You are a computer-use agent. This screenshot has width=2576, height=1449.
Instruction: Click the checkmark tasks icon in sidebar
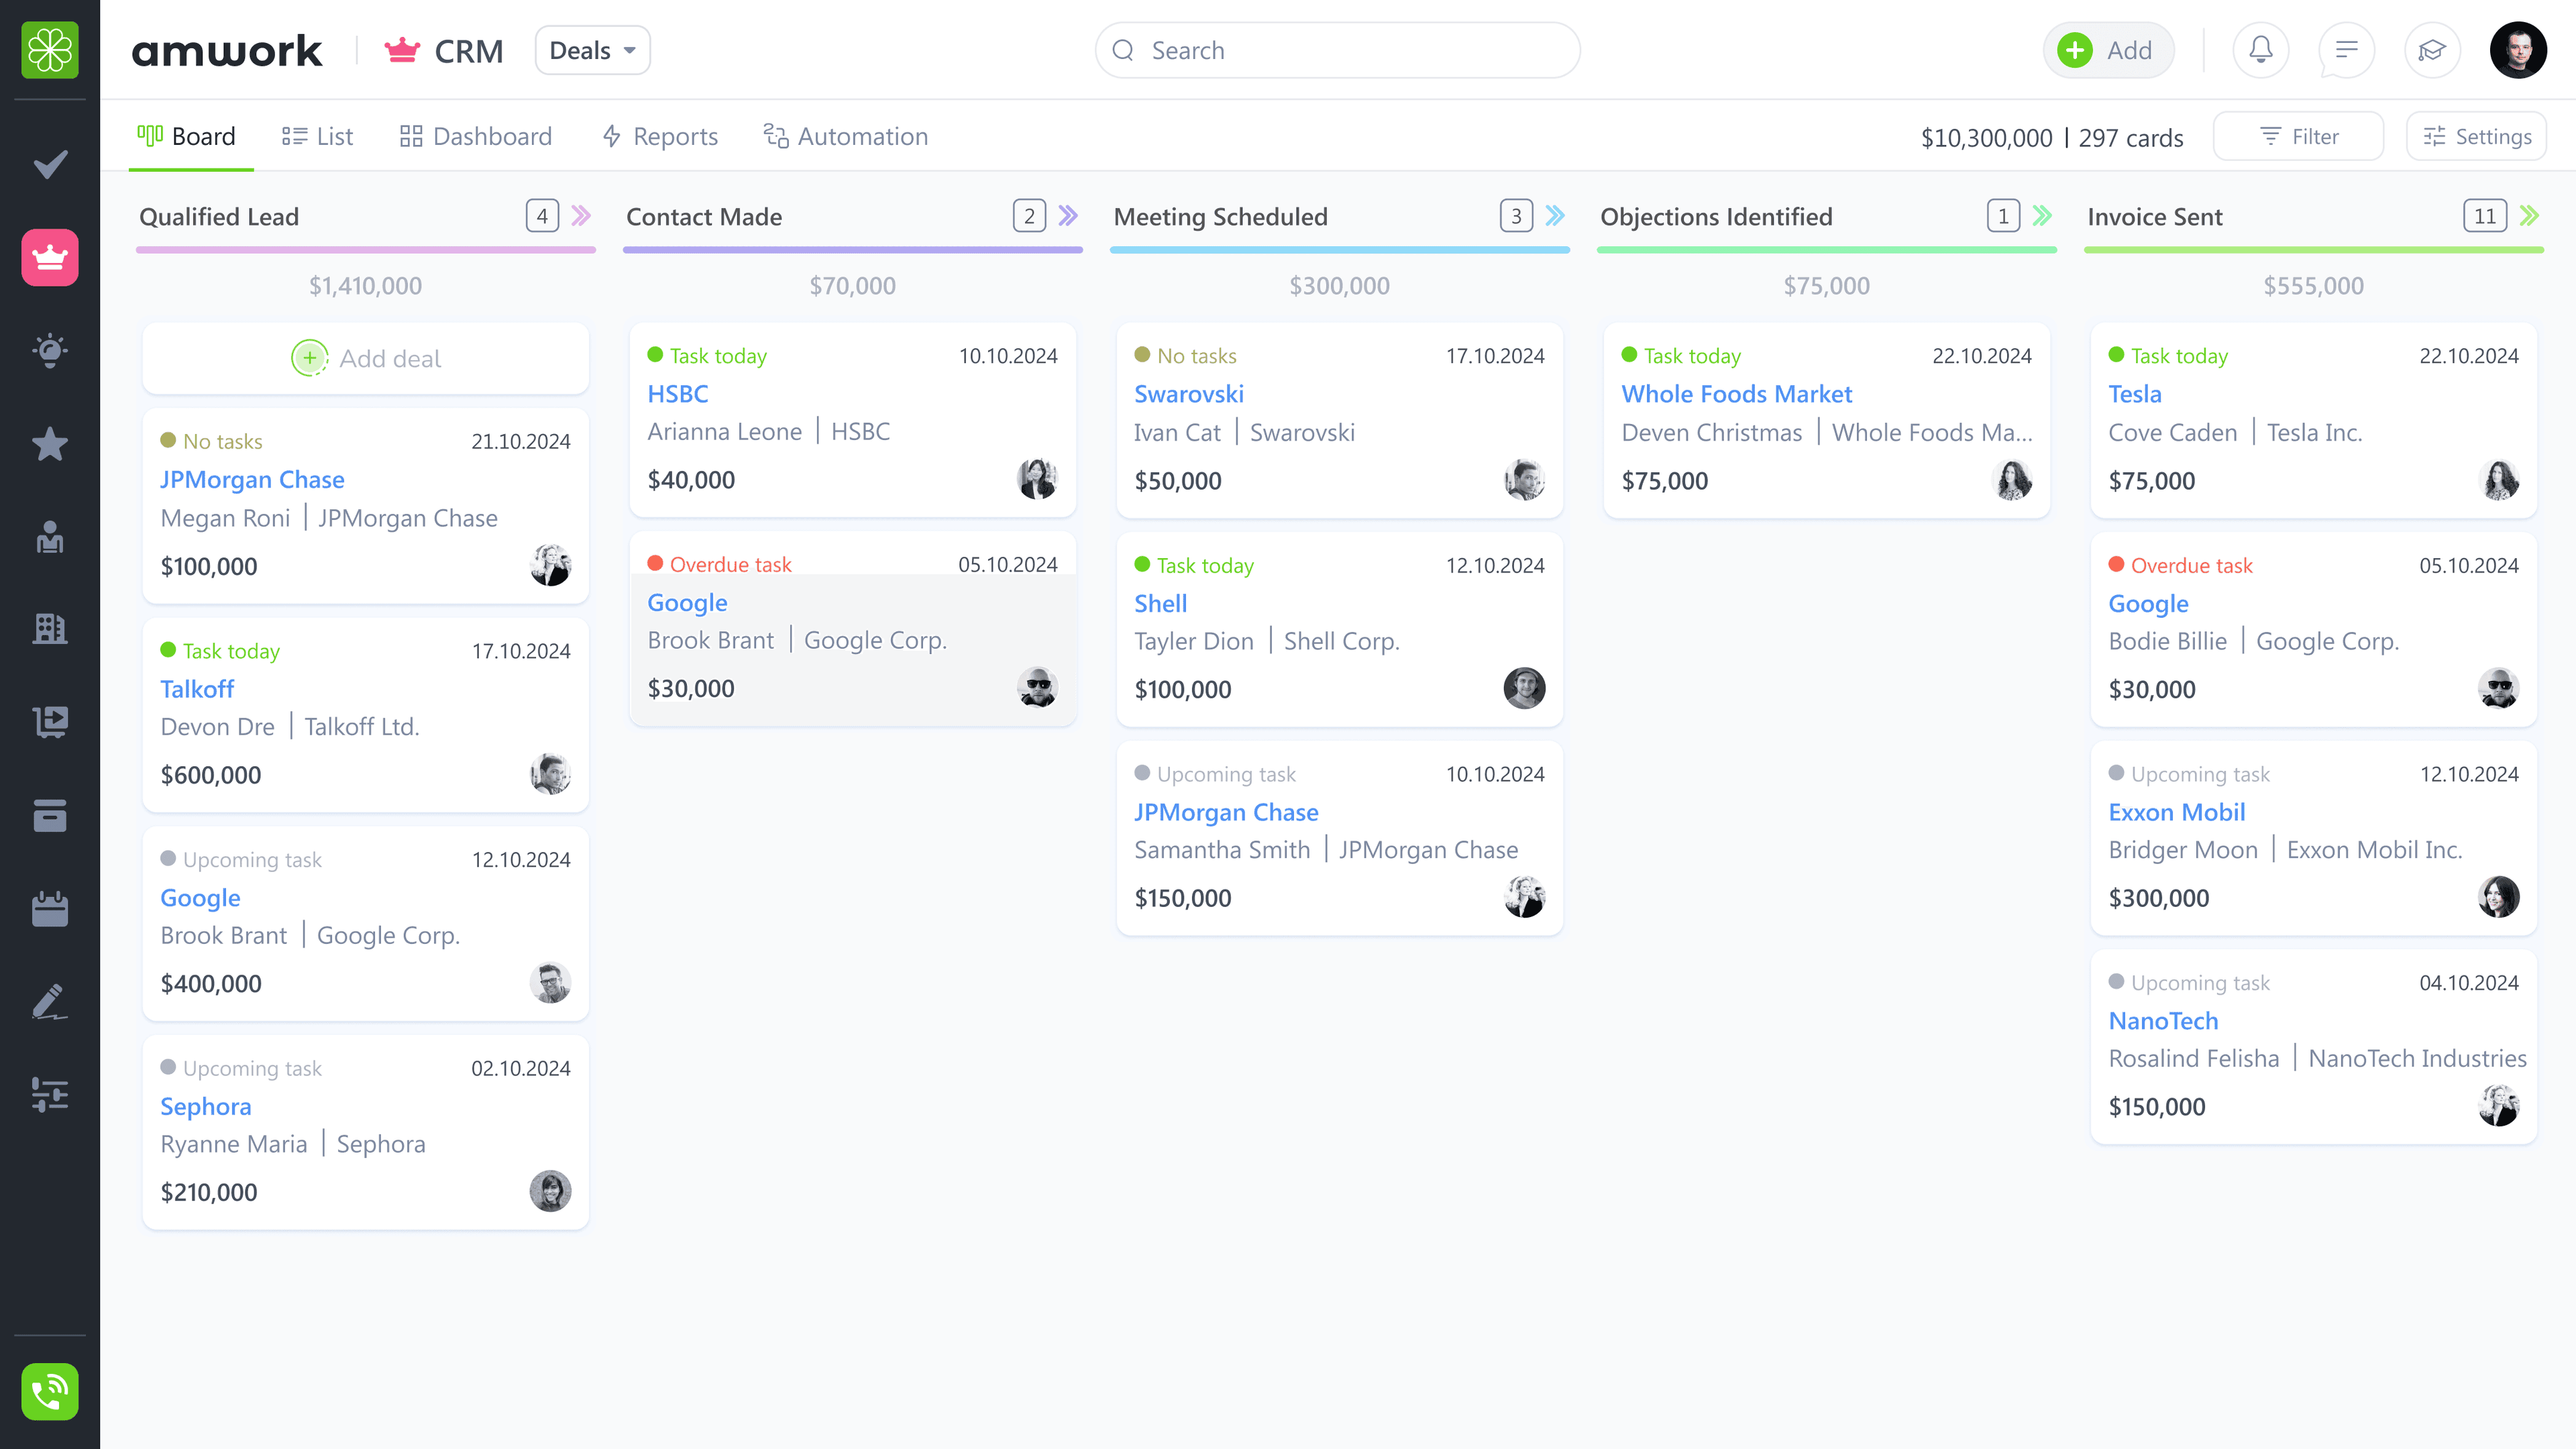pyautogui.click(x=50, y=164)
